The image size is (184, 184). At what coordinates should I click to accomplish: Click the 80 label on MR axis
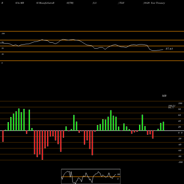[x=180, y=109]
